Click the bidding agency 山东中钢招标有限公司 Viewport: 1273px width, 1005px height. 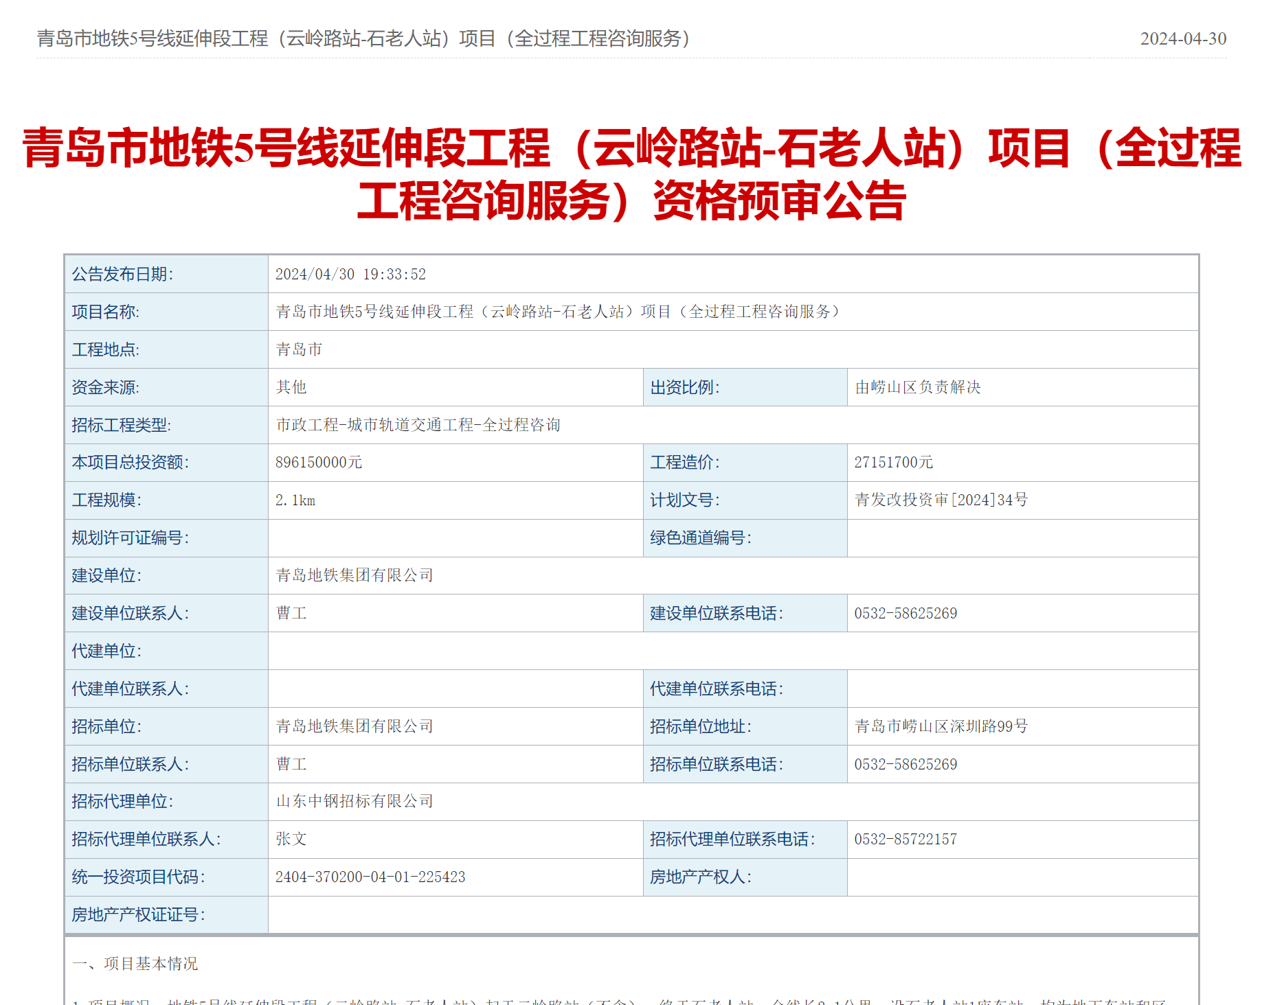coord(354,802)
